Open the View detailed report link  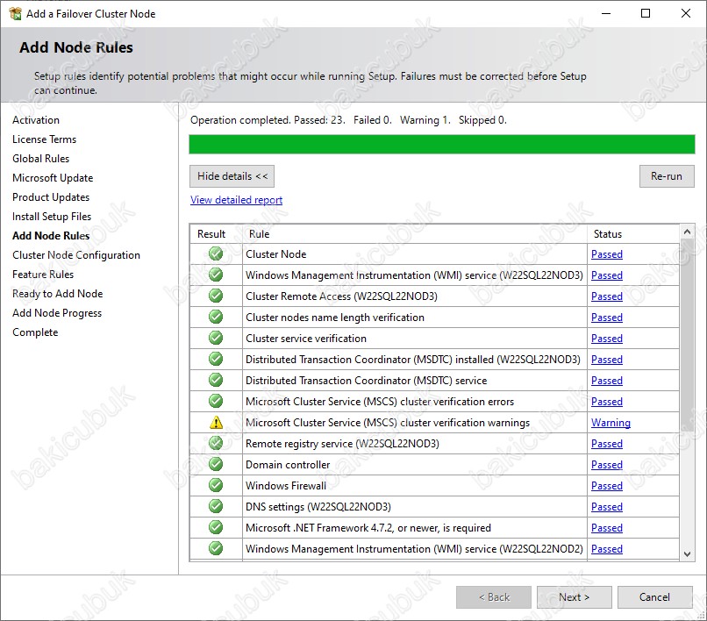point(236,200)
